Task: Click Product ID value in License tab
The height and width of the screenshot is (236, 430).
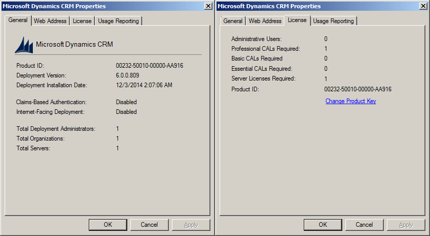Action: click(358, 89)
